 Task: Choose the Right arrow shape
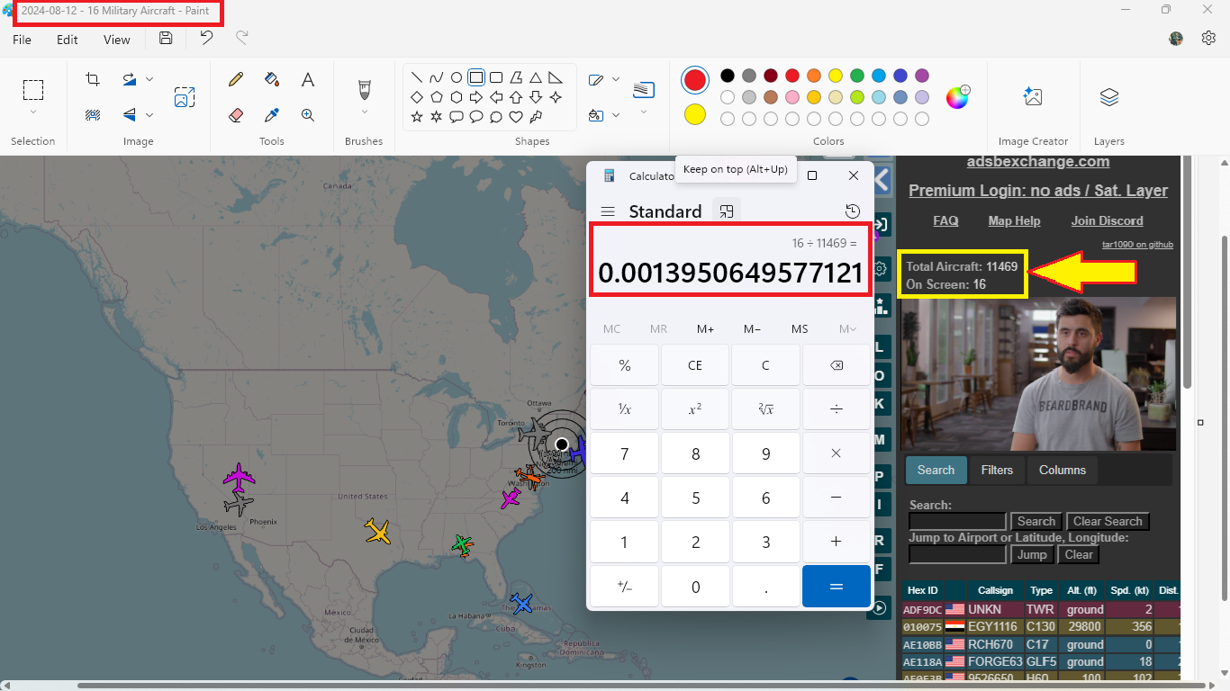pos(476,97)
